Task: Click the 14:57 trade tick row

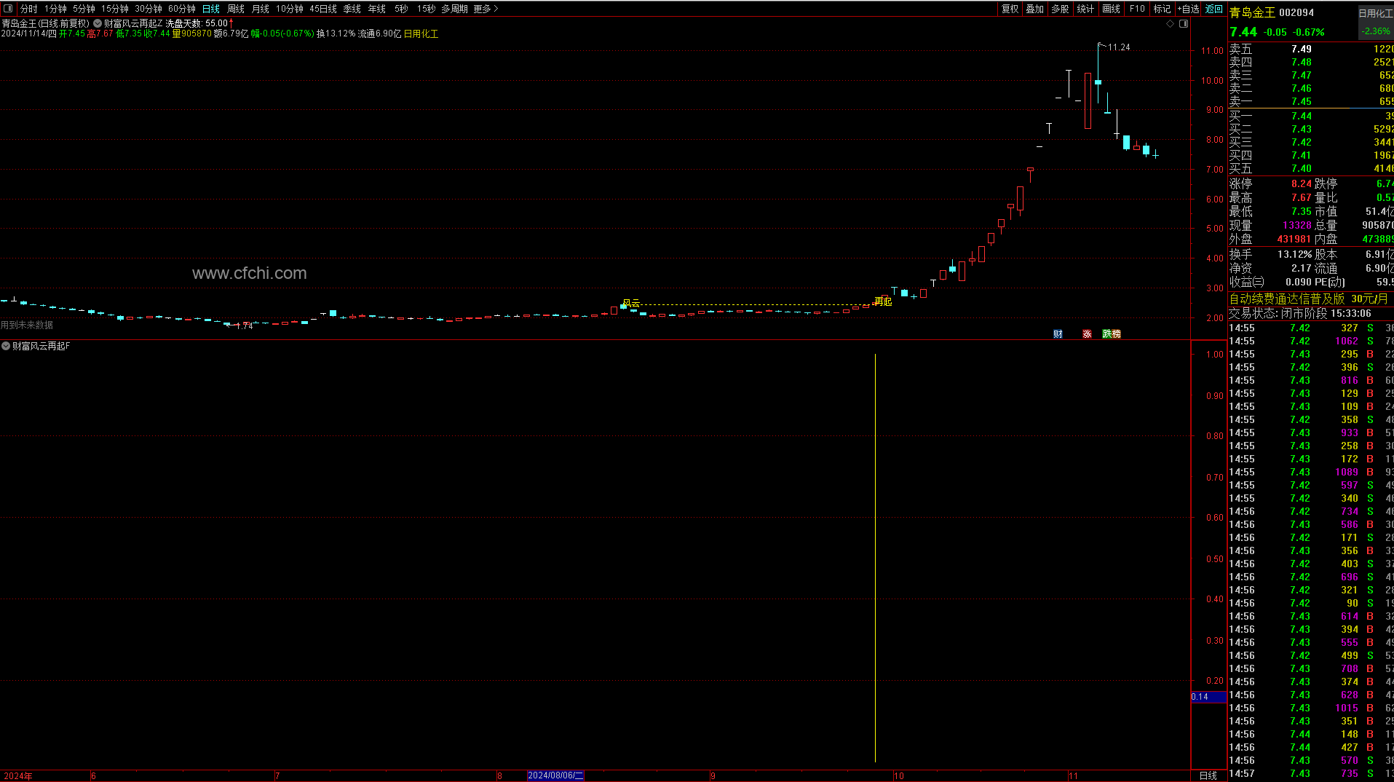Action: coord(1311,773)
